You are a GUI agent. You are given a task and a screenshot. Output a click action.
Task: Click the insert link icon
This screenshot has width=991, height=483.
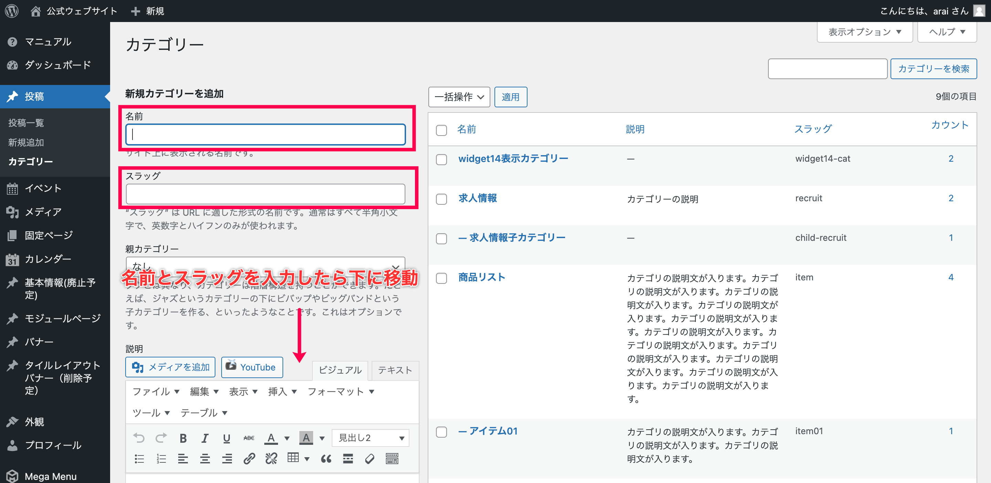coord(249,458)
